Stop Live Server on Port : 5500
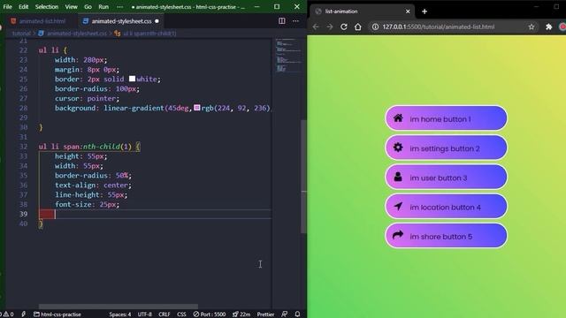This screenshot has width=566, height=318. click(210, 314)
